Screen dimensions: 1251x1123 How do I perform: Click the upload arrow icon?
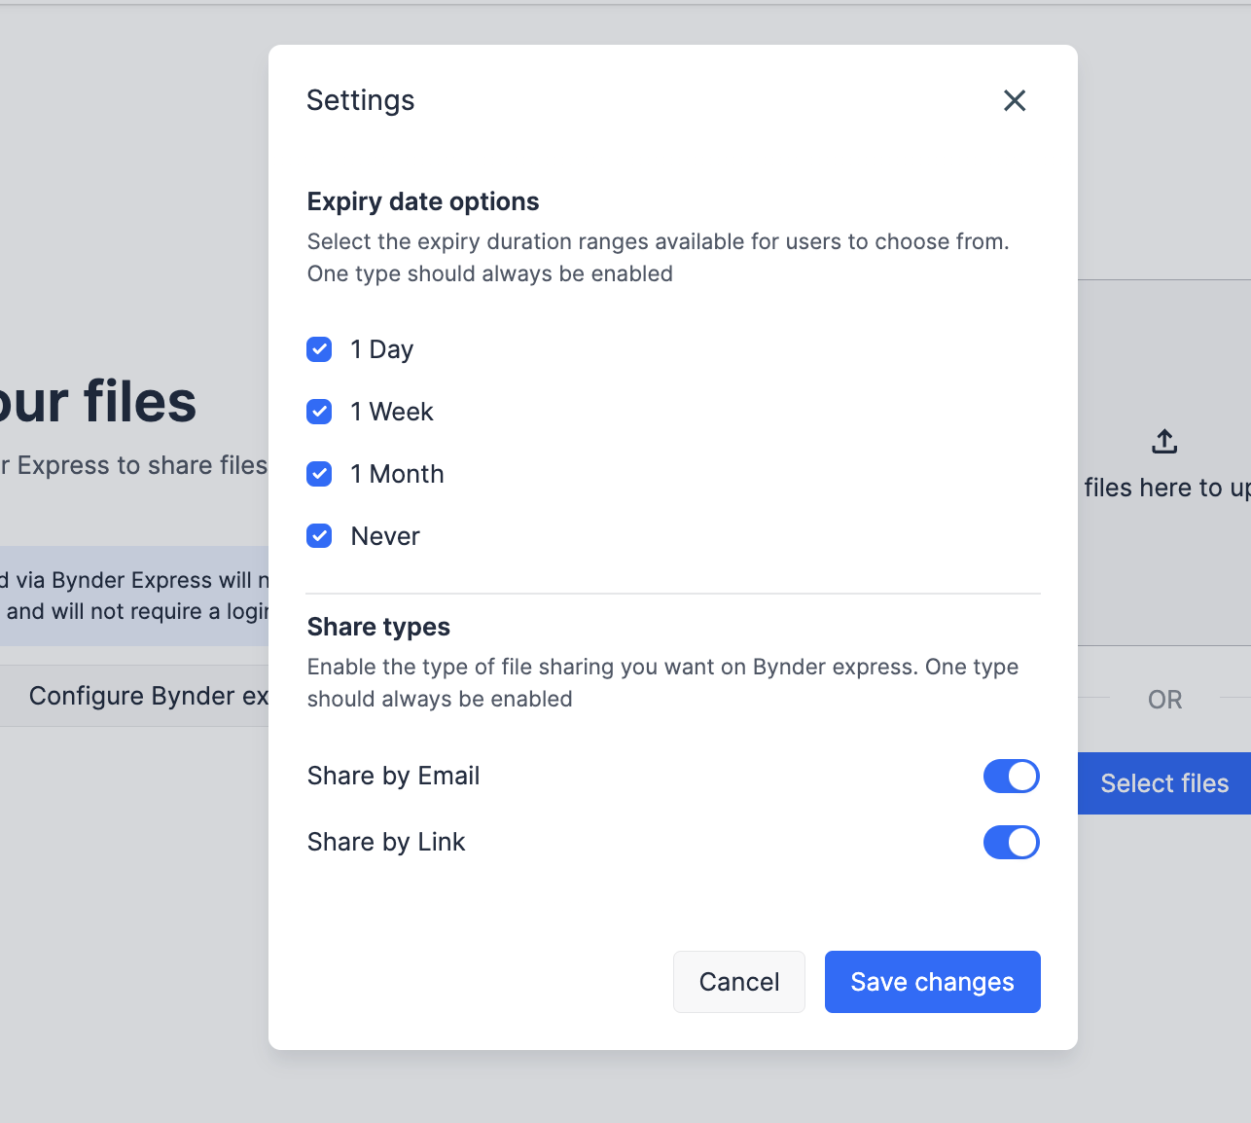click(1164, 442)
